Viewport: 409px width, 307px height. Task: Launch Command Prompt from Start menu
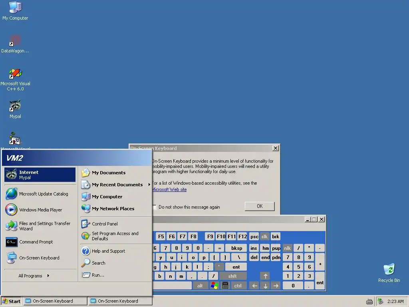[40, 242]
